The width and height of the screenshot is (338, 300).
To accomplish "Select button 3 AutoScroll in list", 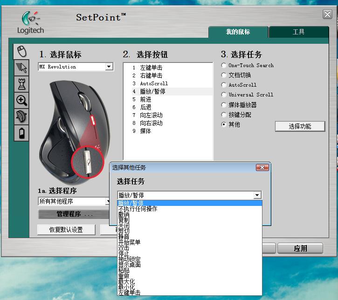I will 172,83.
